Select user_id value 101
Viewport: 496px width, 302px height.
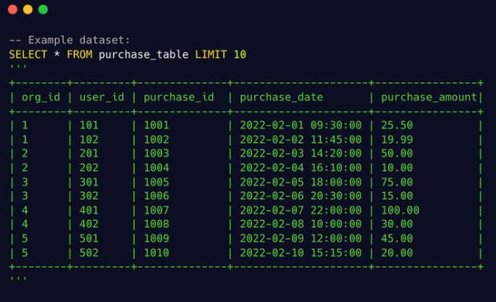(x=89, y=125)
